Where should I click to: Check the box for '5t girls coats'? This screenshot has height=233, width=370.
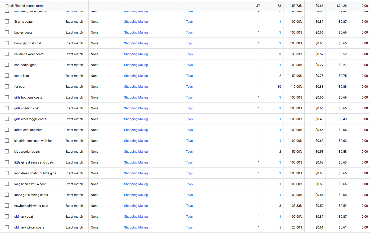[7, 21]
